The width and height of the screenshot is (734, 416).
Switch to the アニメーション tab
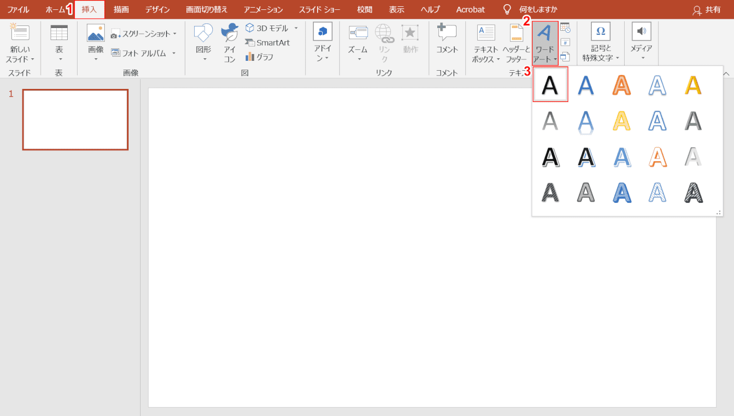[x=263, y=9]
